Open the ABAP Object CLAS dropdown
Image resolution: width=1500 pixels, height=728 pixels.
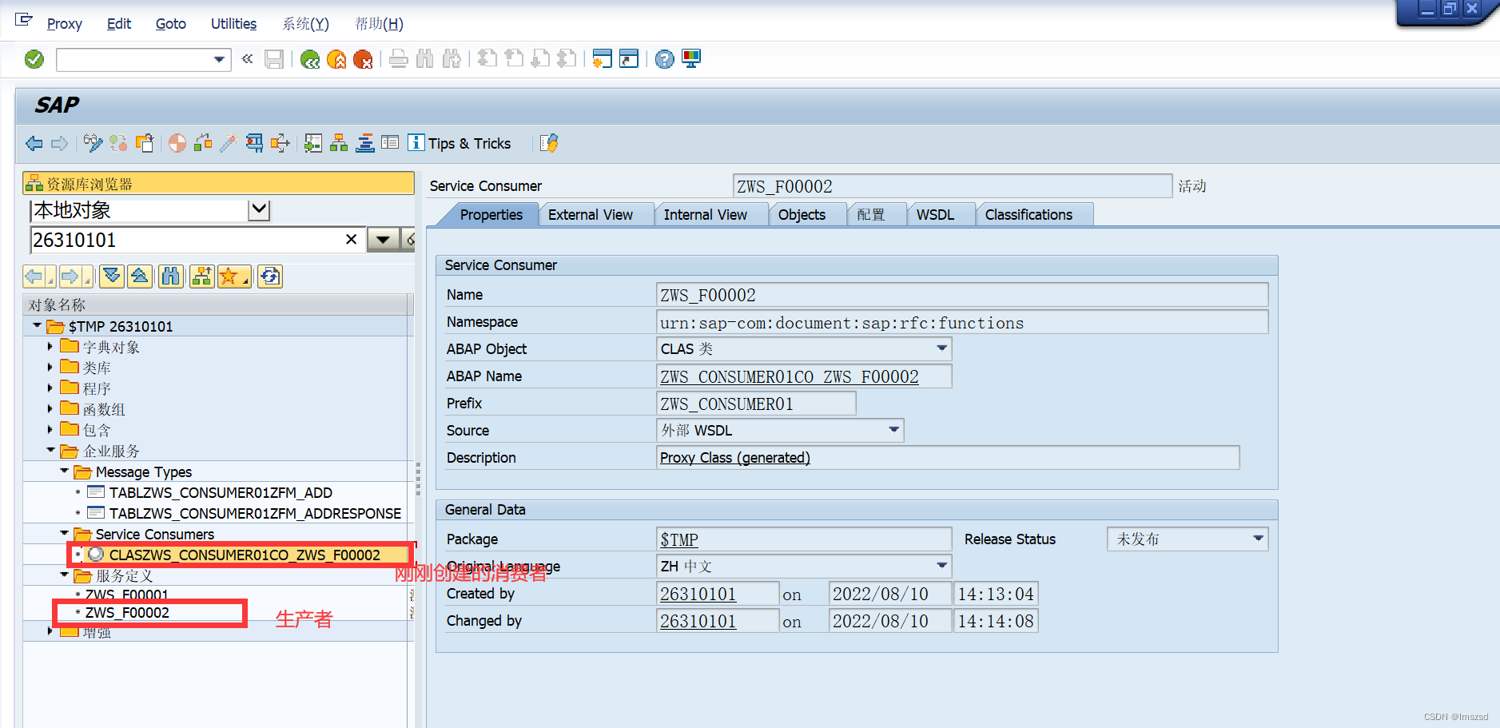pos(941,348)
